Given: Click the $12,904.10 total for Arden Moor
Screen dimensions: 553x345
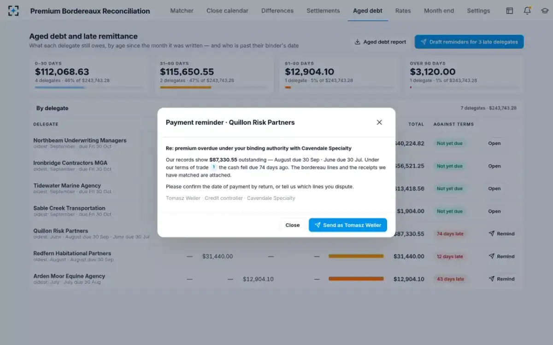Looking at the screenshot, I should click(x=409, y=279).
